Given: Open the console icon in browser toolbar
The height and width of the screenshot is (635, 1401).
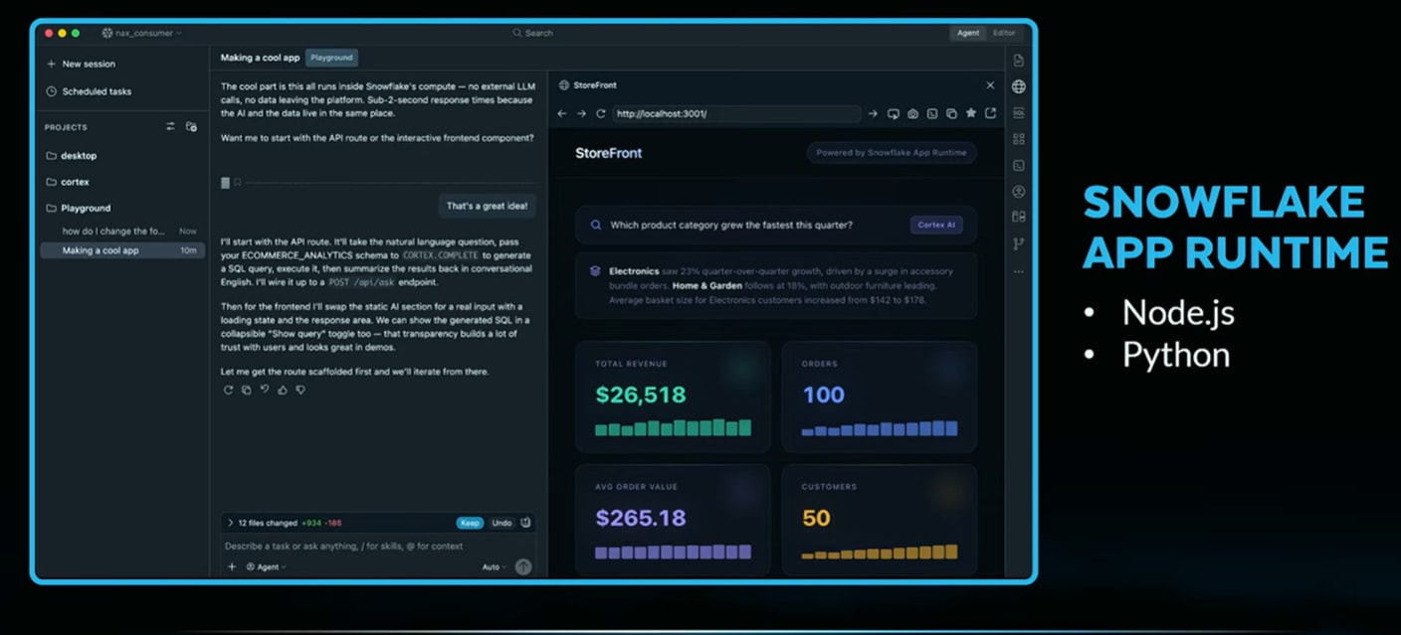Looking at the screenshot, I should [x=932, y=114].
